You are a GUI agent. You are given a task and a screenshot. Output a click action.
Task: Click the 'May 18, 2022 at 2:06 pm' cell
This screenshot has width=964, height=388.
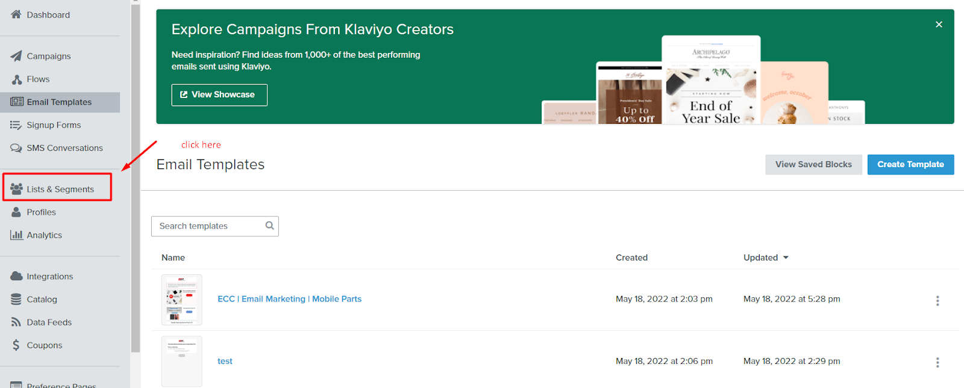[664, 361]
